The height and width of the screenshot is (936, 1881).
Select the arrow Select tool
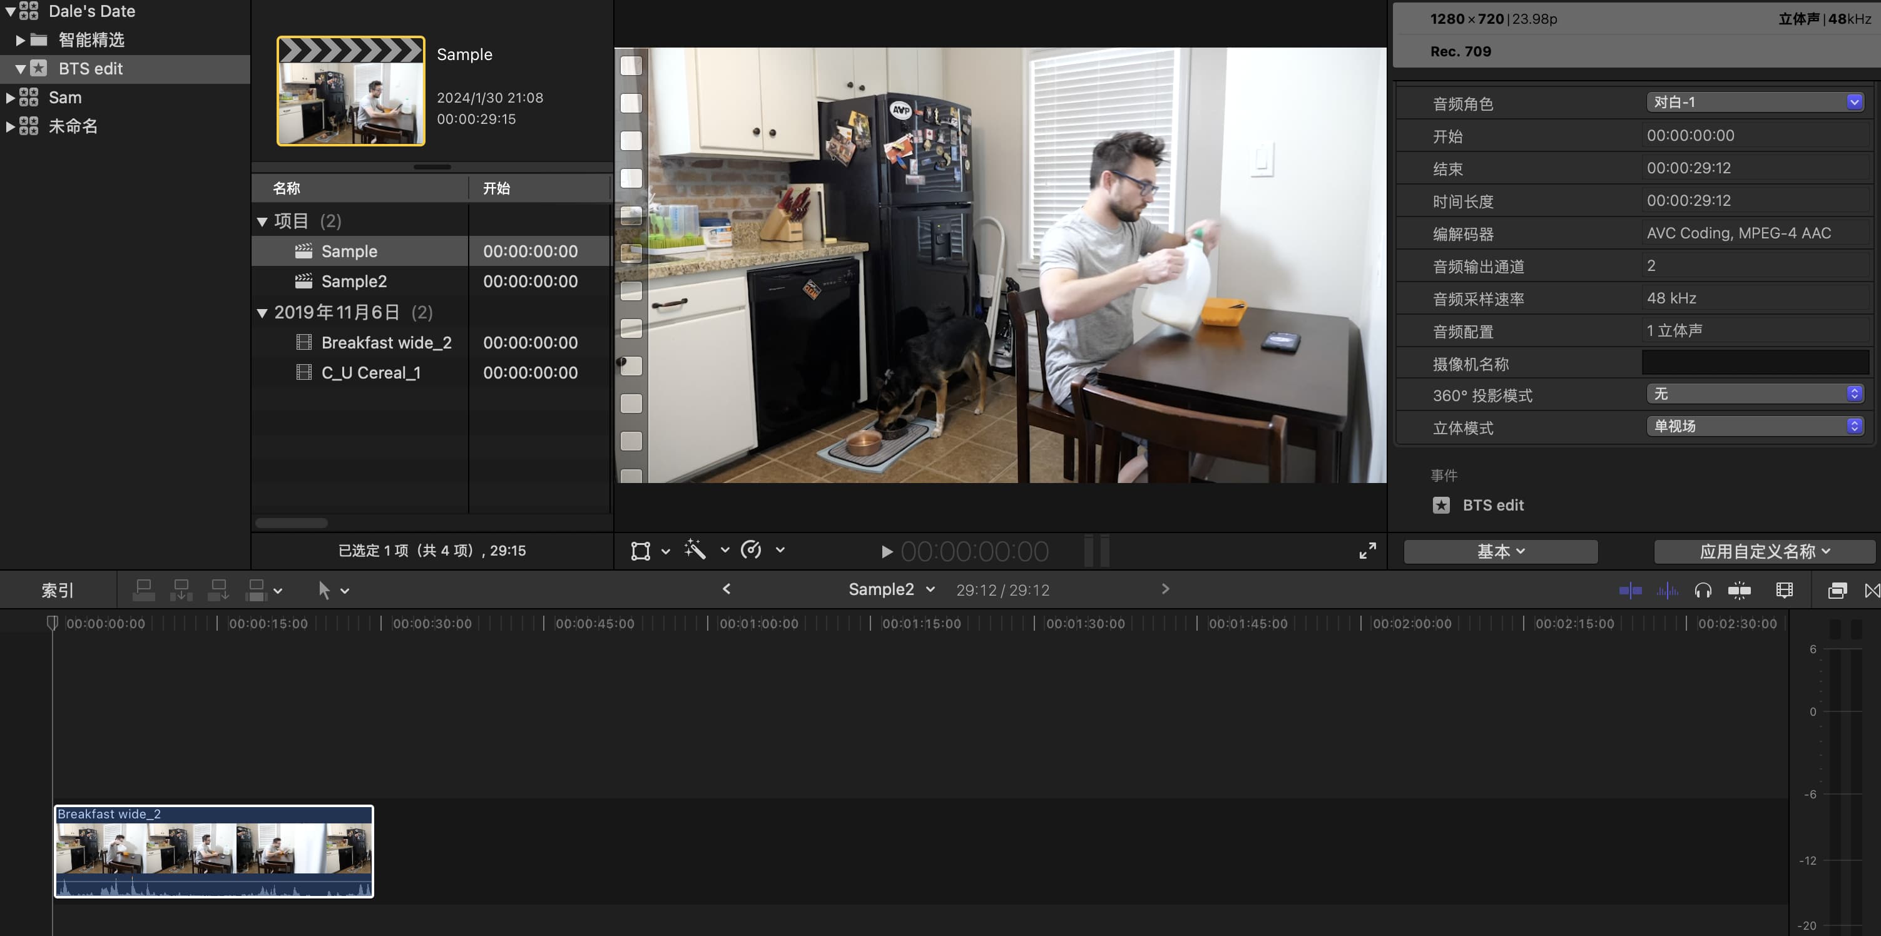[324, 590]
